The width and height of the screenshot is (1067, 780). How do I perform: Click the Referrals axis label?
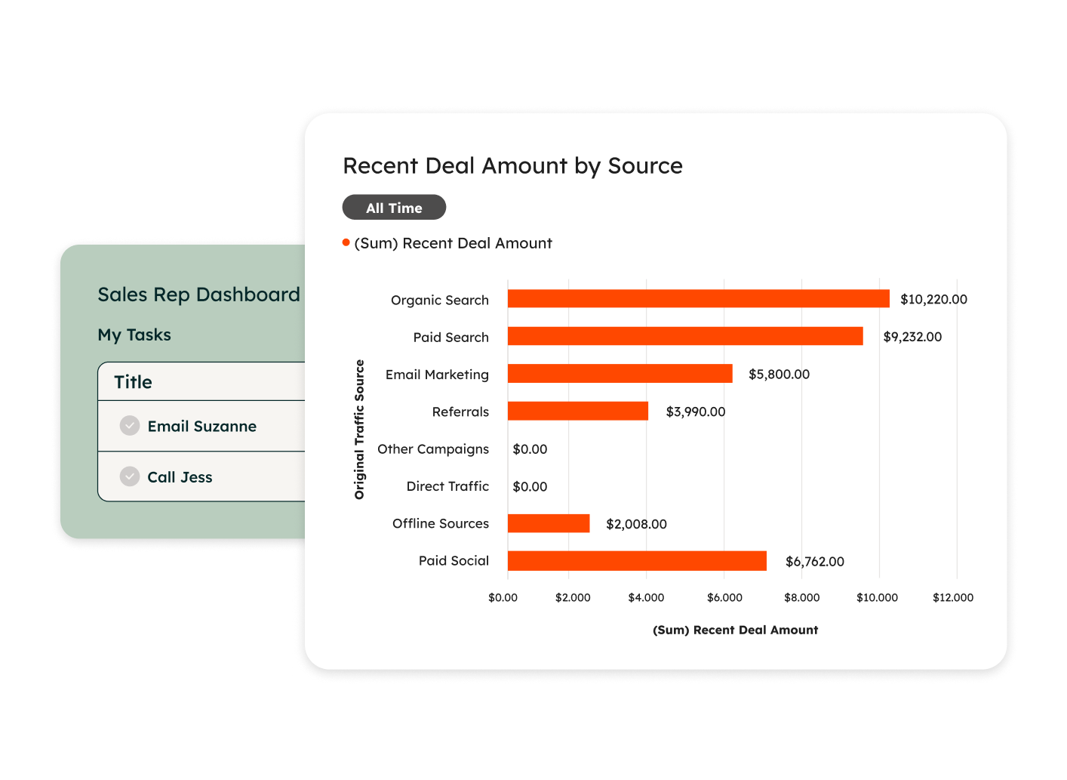click(x=460, y=412)
